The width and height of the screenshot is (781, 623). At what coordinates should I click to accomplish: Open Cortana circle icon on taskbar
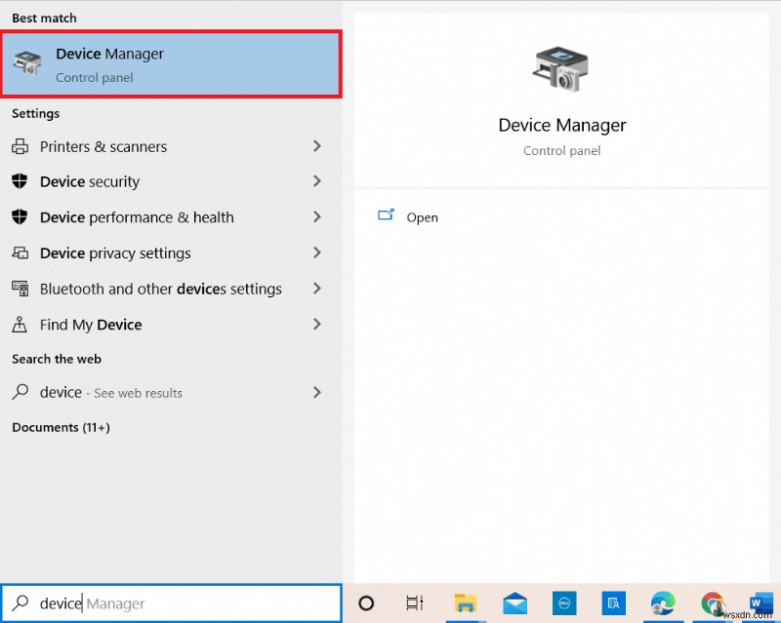point(366,604)
